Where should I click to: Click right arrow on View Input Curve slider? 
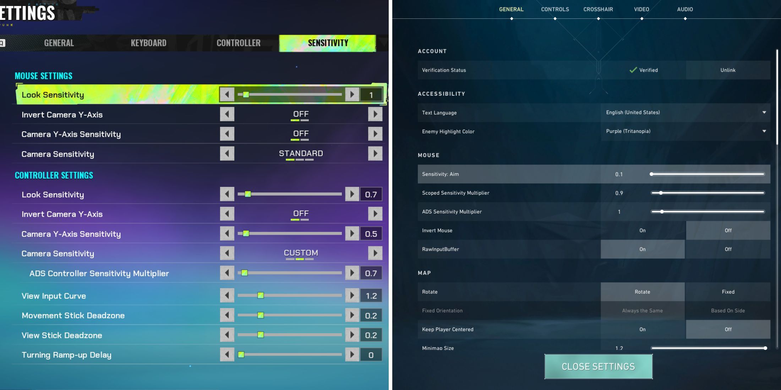coord(352,295)
